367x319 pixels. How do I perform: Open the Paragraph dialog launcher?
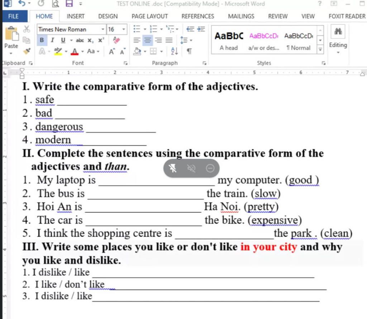point(205,63)
